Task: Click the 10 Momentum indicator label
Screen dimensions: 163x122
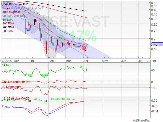Action: (12, 87)
